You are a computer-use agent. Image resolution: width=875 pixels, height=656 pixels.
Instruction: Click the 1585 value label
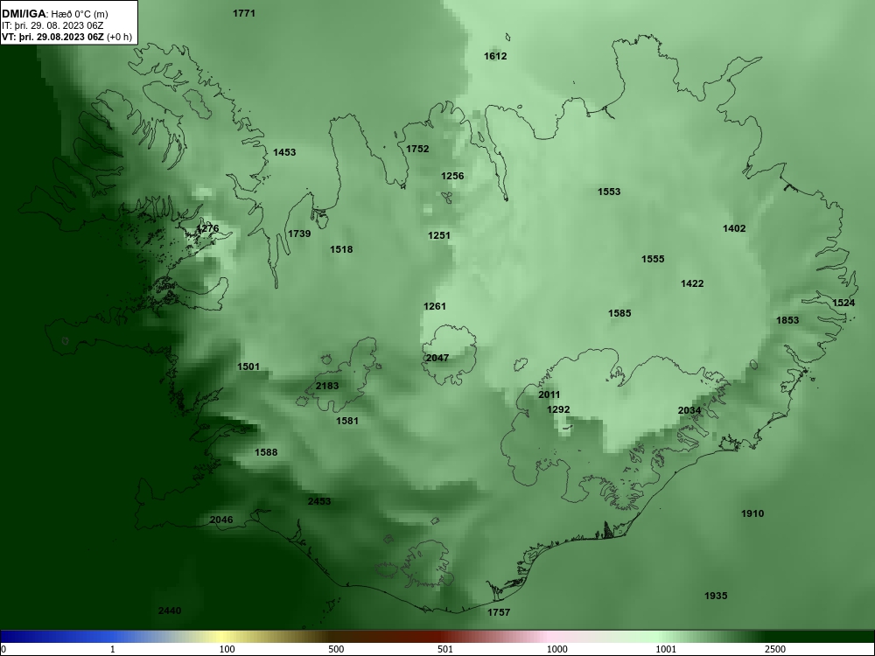point(619,313)
